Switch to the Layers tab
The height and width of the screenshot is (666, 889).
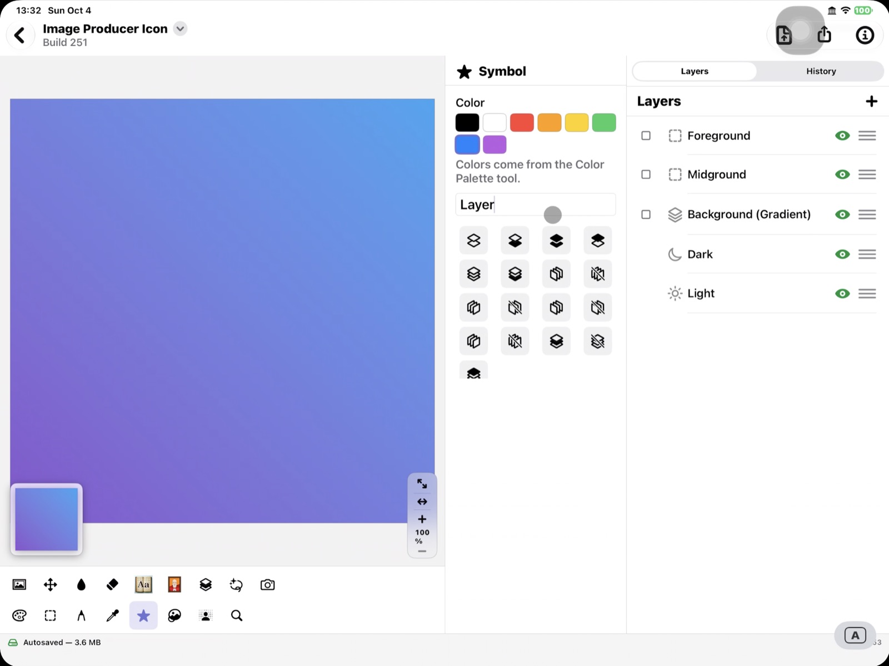(695, 71)
